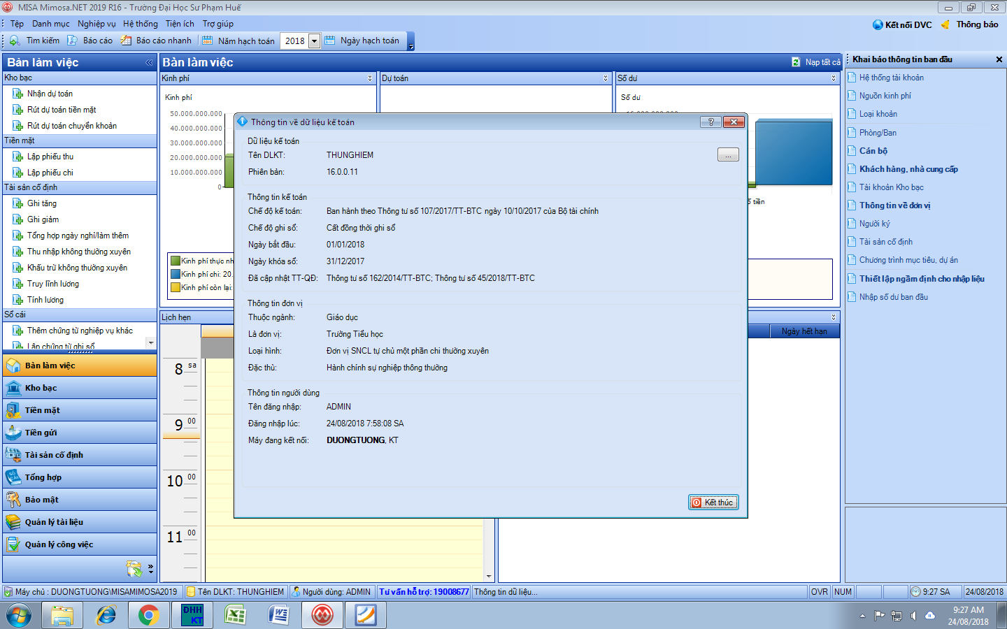Screen dimensions: 1007x629
Task: Click the Tìm kiếm search icon
Action: pos(15,41)
